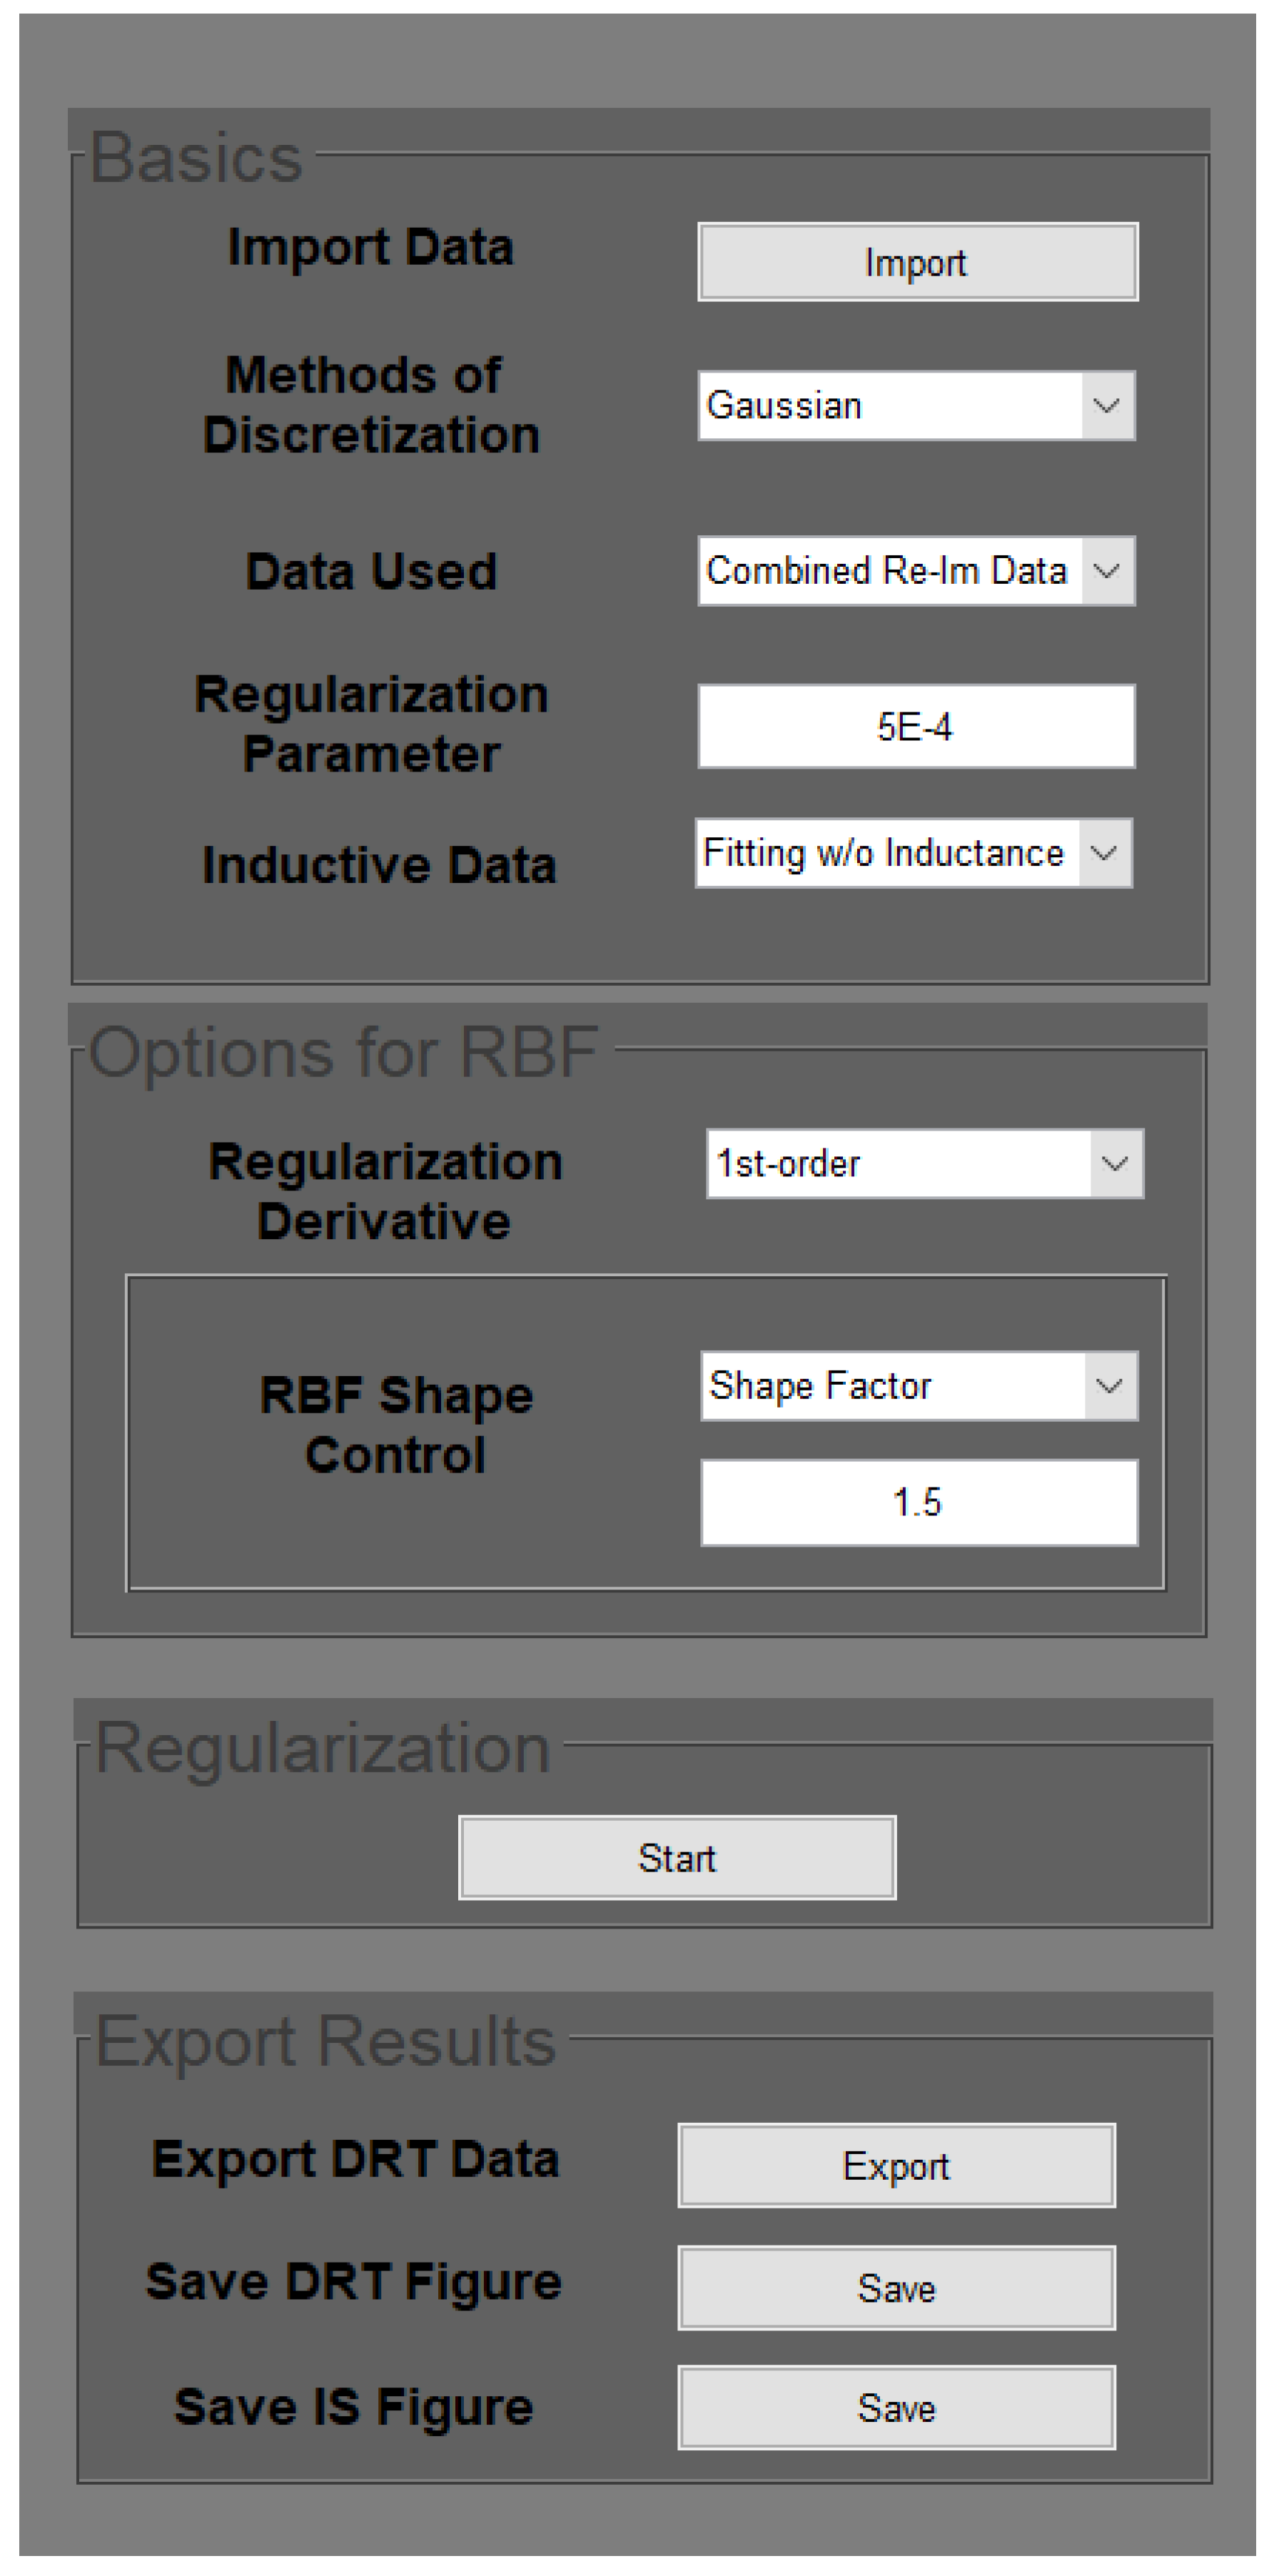Click the Options for RBF panel title
Screen dimensions: 1274x2576
pyautogui.click(x=343, y=1053)
